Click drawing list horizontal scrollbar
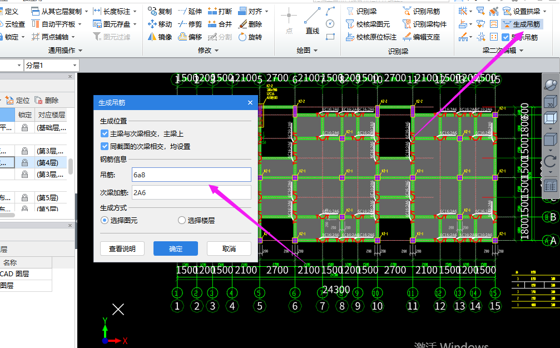 (x=7, y=215)
